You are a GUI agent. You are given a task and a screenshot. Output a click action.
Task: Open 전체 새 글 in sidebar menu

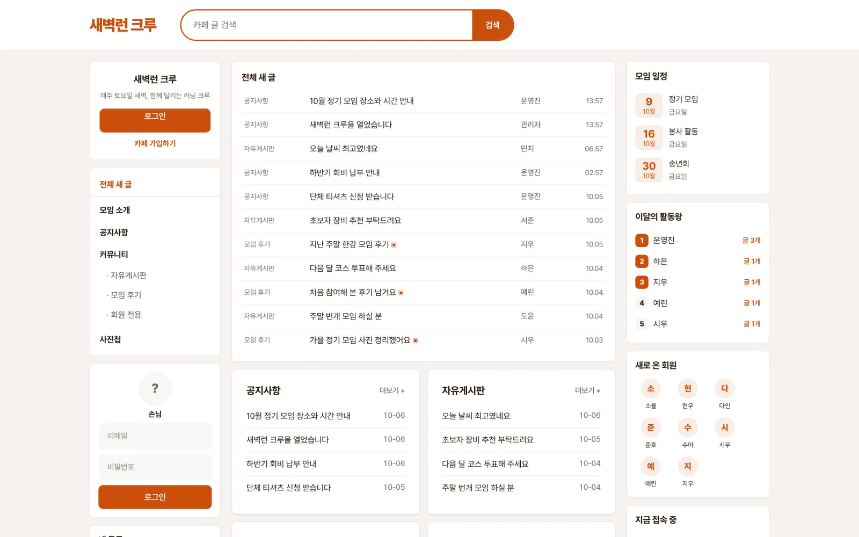[x=115, y=184]
